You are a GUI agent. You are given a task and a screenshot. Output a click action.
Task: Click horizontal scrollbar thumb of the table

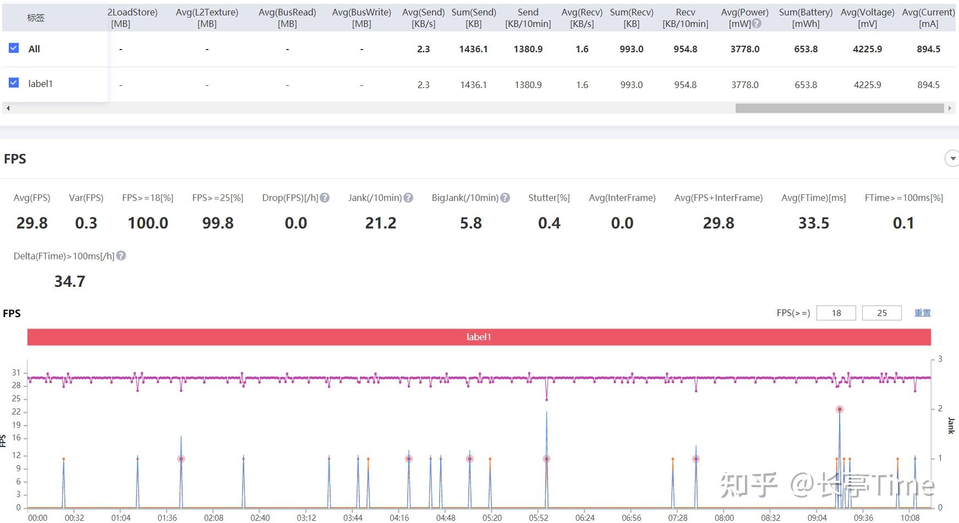[840, 108]
